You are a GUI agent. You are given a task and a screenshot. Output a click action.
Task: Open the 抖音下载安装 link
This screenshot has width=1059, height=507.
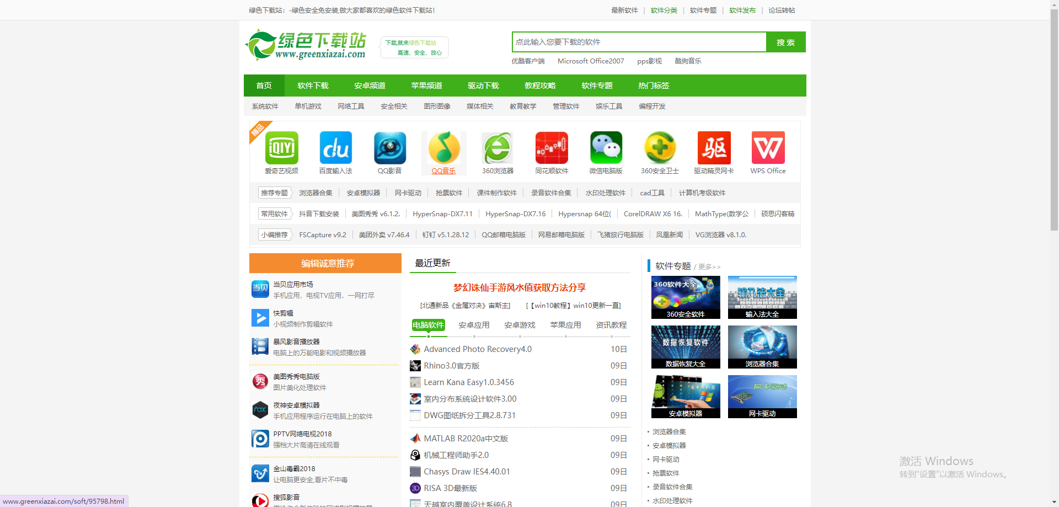319,214
